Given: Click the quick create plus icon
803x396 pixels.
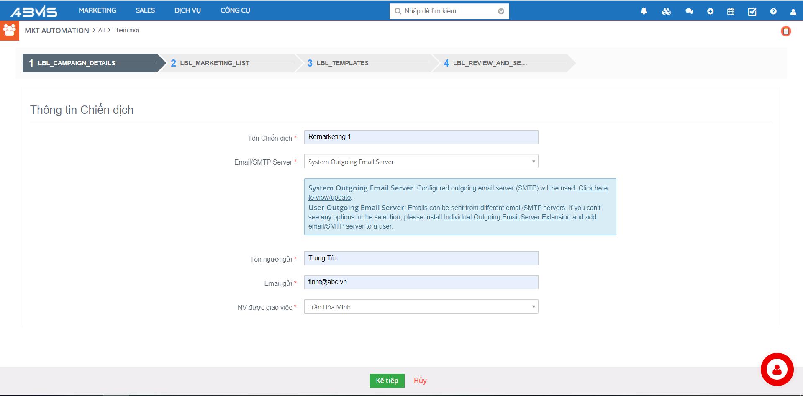Looking at the screenshot, I should point(710,11).
